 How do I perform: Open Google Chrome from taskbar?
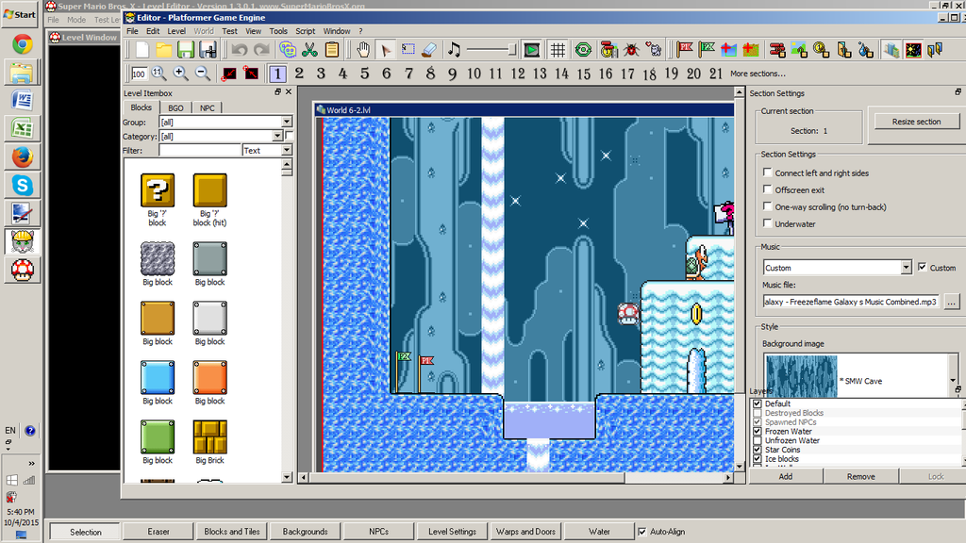click(23, 44)
